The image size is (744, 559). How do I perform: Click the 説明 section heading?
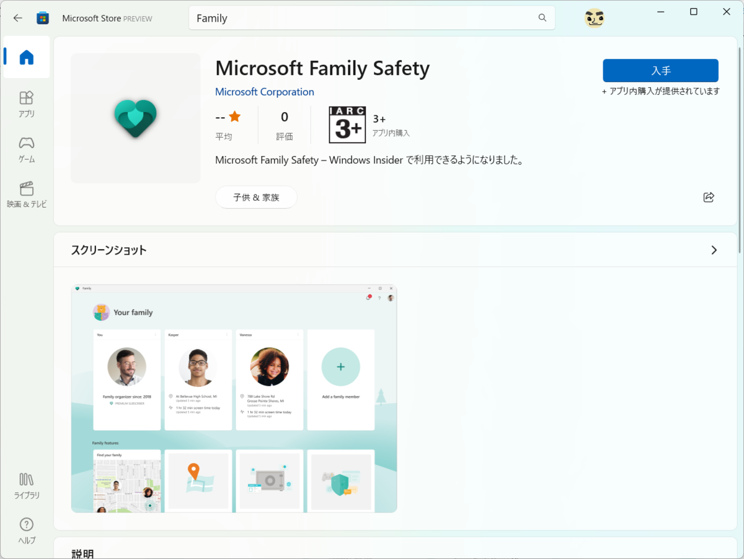click(82, 553)
